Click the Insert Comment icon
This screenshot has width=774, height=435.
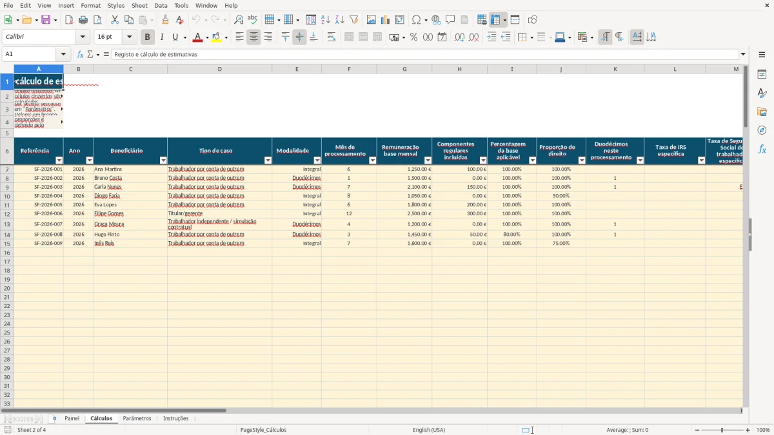click(450, 20)
